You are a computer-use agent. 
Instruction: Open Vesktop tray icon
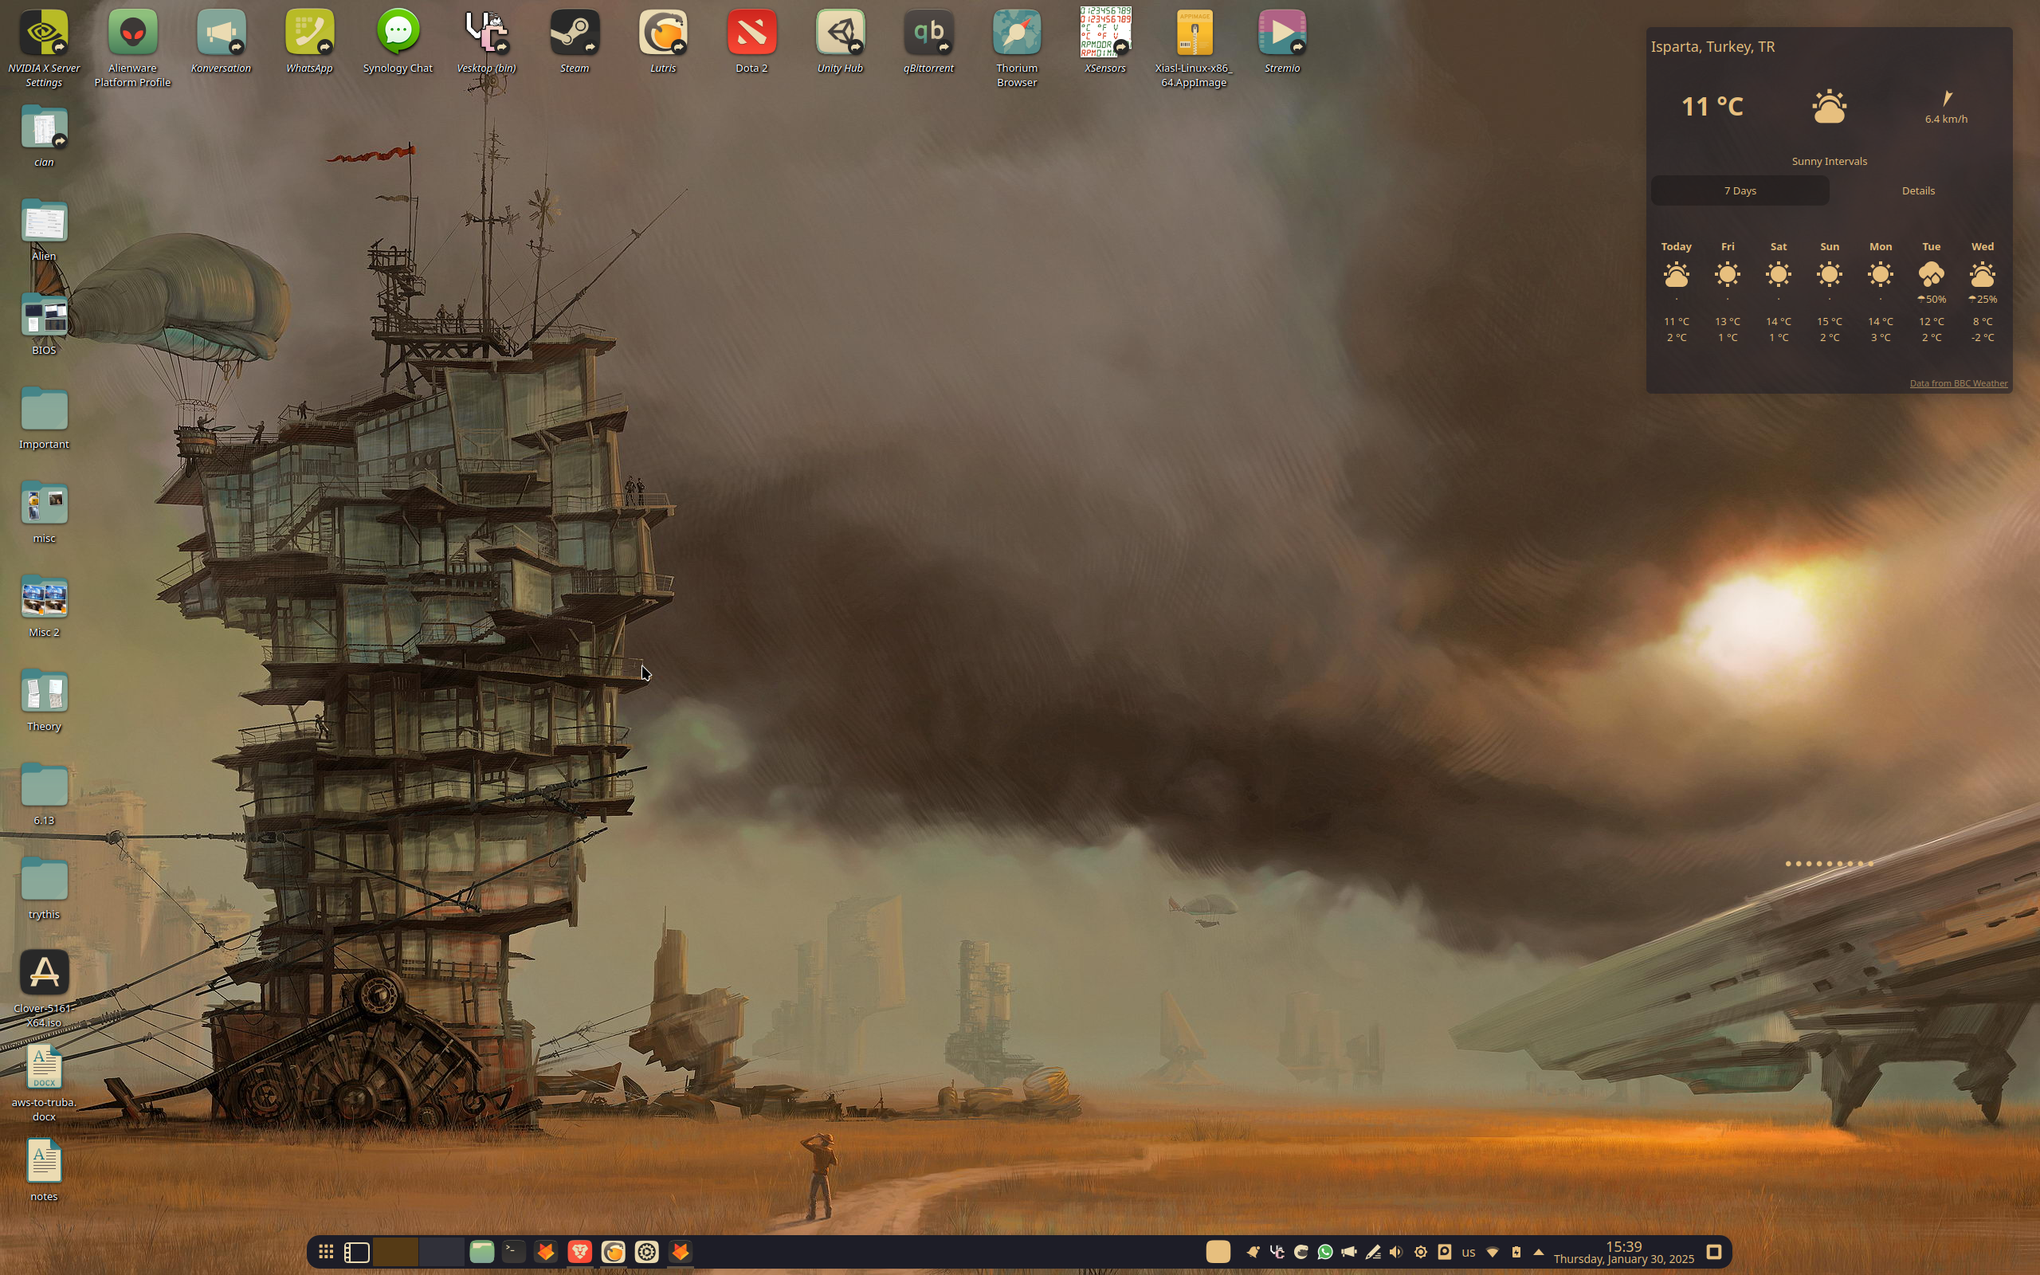pyautogui.click(x=1277, y=1252)
